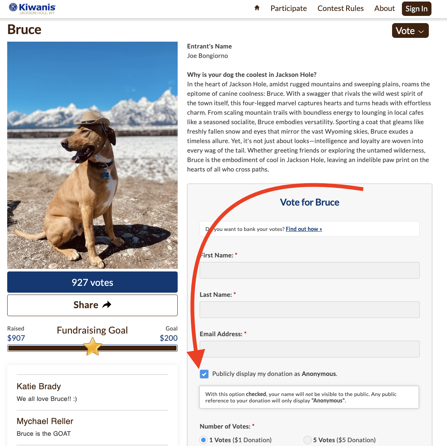Screen dimensions: 447x446
Task: Select the 5 Votes ($5 Donation) option
Action: pyautogui.click(x=308, y=440)
